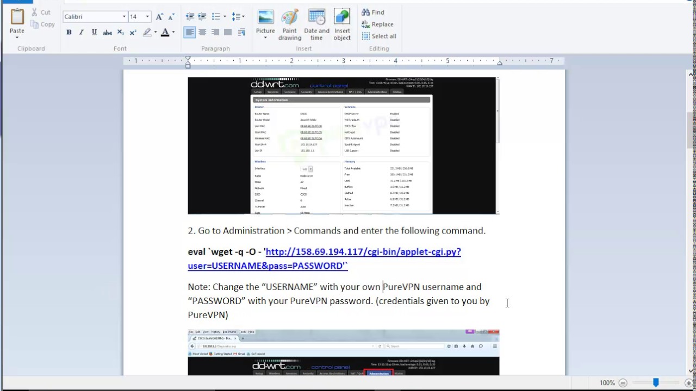Shrink the font size
Image resolution: width=696 pixels, height=391 pixels.
(x=172, y=17)
